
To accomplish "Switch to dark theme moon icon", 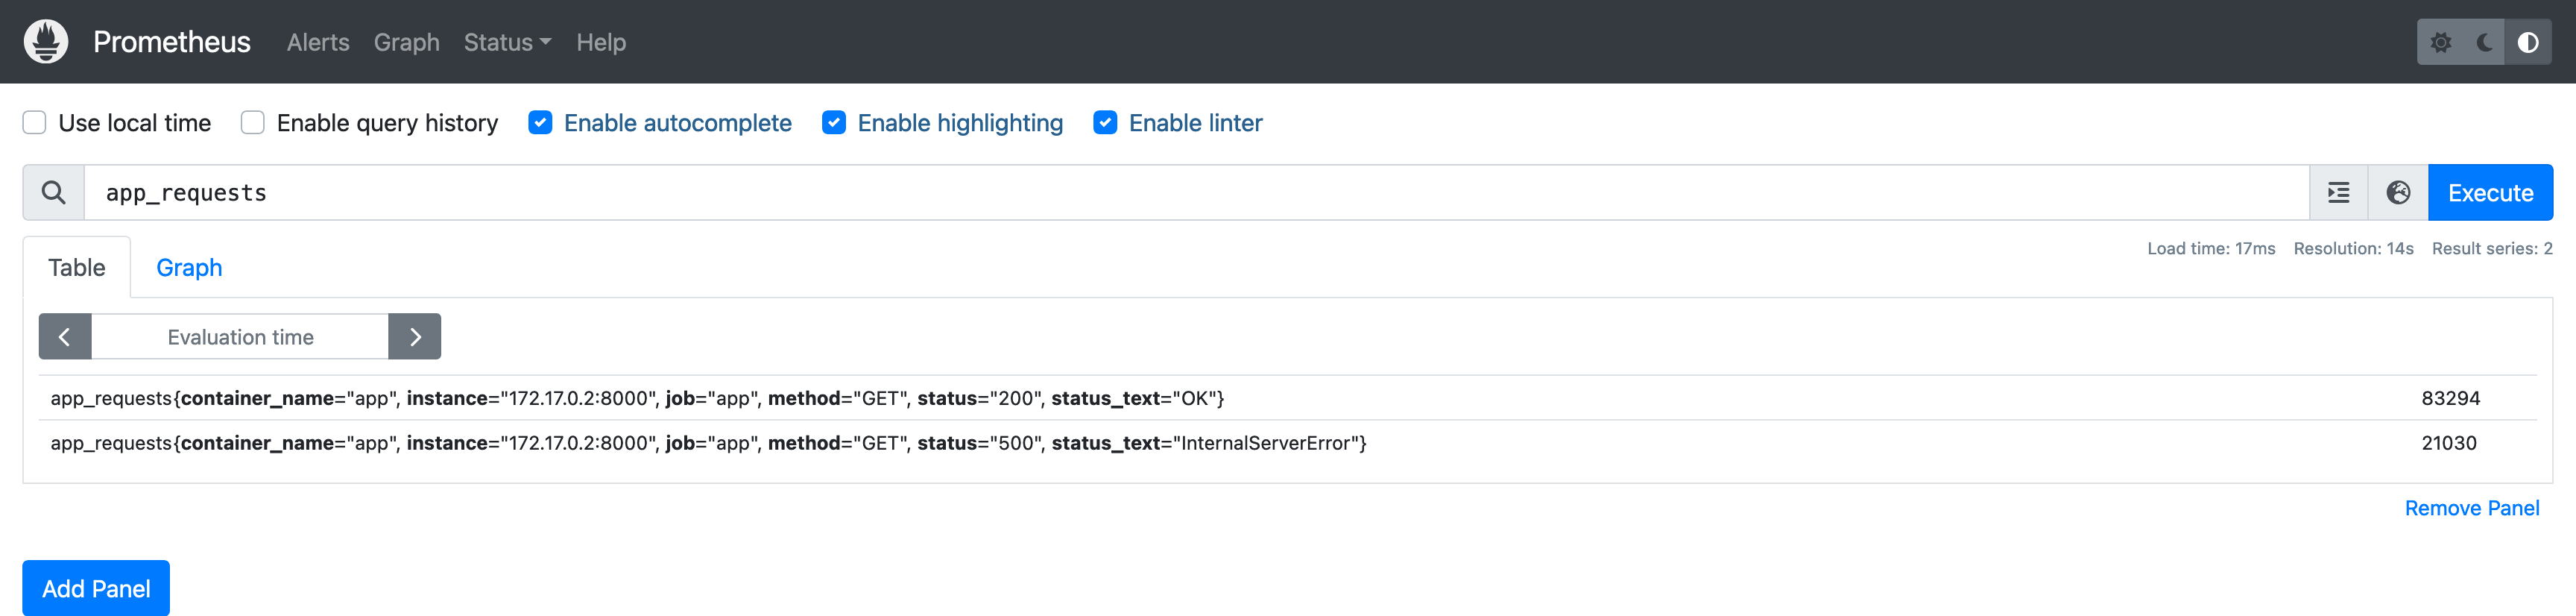I will (2484, 42).
